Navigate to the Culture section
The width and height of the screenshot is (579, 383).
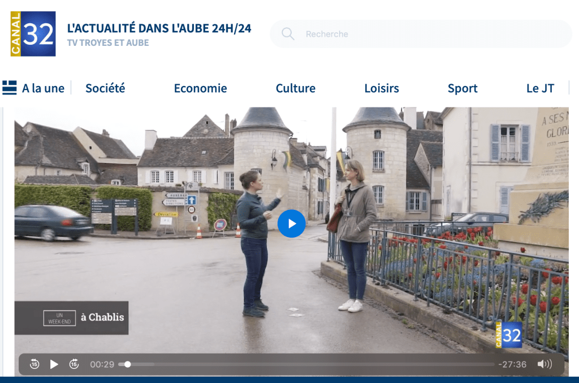[295, 88]
